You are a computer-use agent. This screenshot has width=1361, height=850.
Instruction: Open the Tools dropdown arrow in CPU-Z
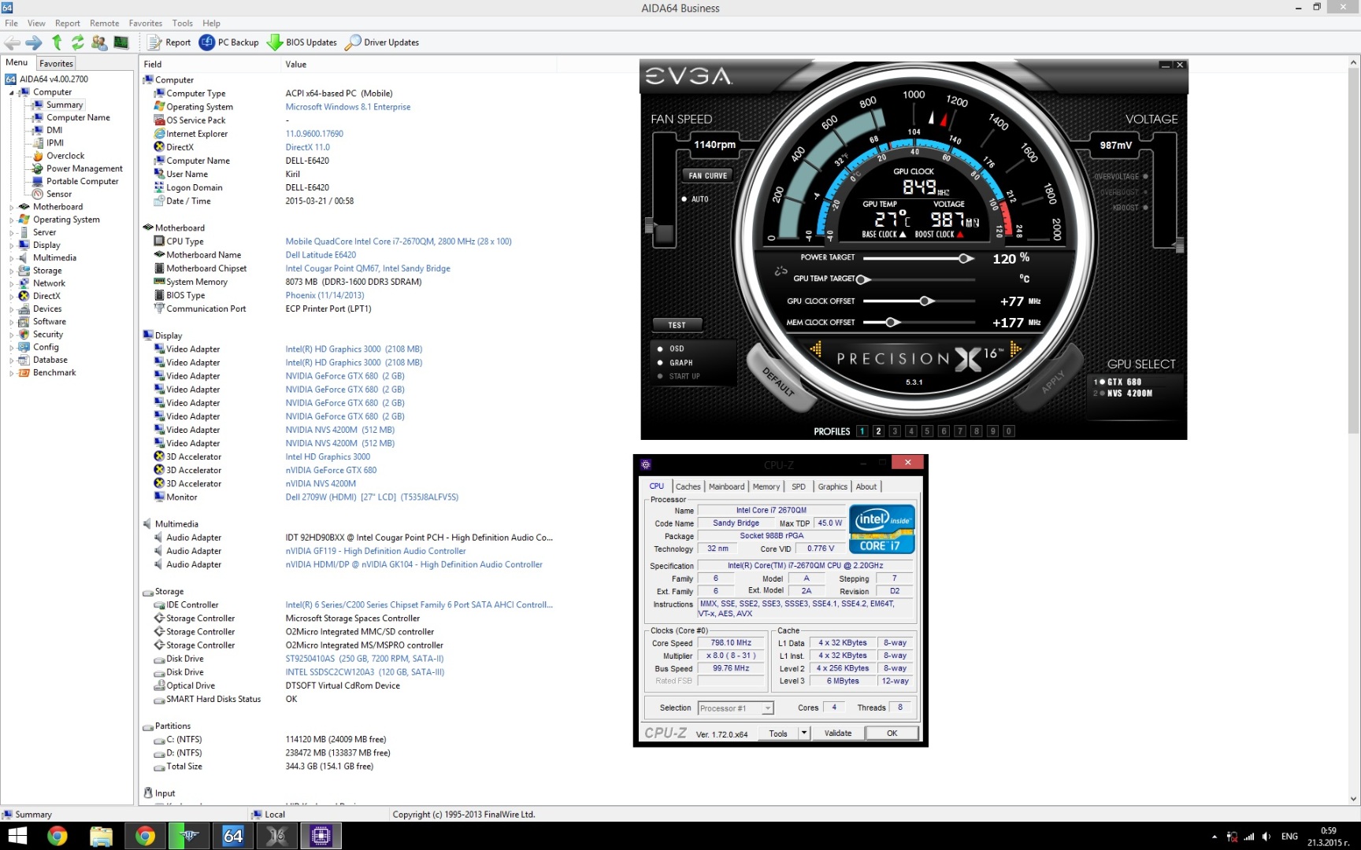coord(804,734)
